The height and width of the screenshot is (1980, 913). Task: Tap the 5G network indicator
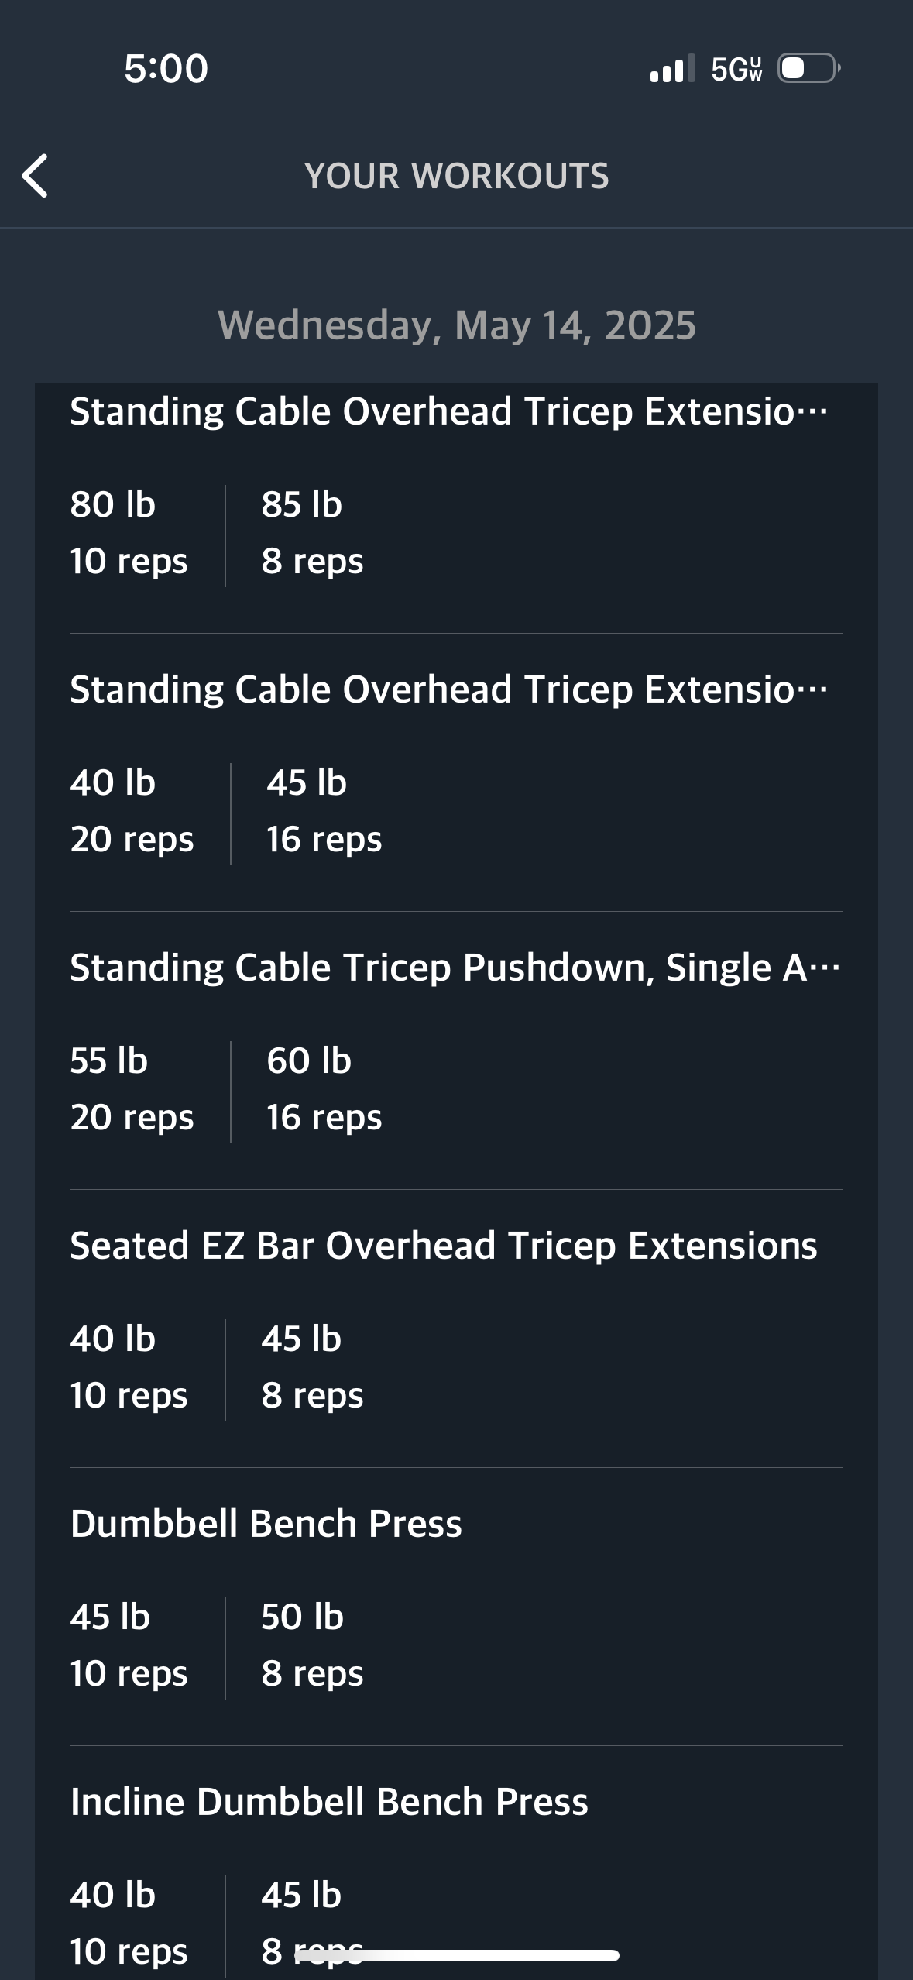click(x=736, y=69)
